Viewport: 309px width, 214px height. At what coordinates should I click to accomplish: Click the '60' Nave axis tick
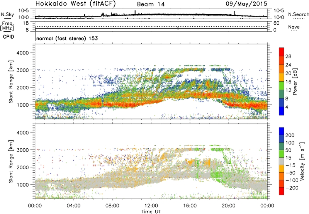click(276, 23)
